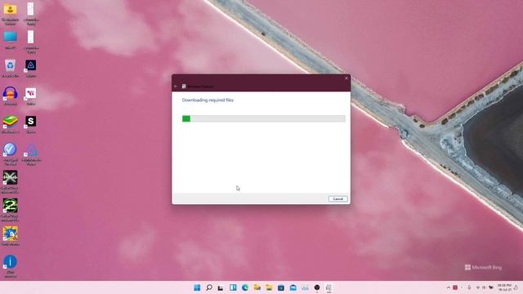Open desktop shortcut with blue checkmark circle

tap(10, 154)
